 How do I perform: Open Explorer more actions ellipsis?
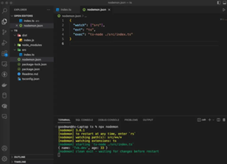click(x=49, y=10)
